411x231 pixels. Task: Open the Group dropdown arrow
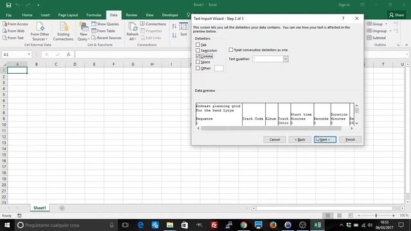coord(386,24)
